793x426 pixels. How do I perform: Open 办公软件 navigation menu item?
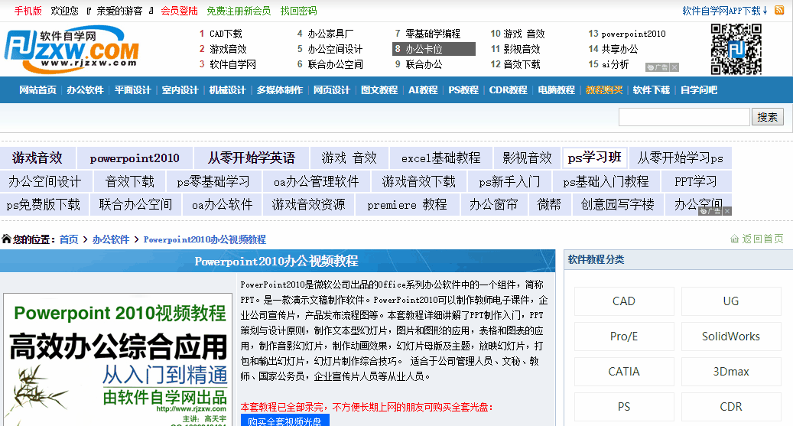tap(85, 90)
